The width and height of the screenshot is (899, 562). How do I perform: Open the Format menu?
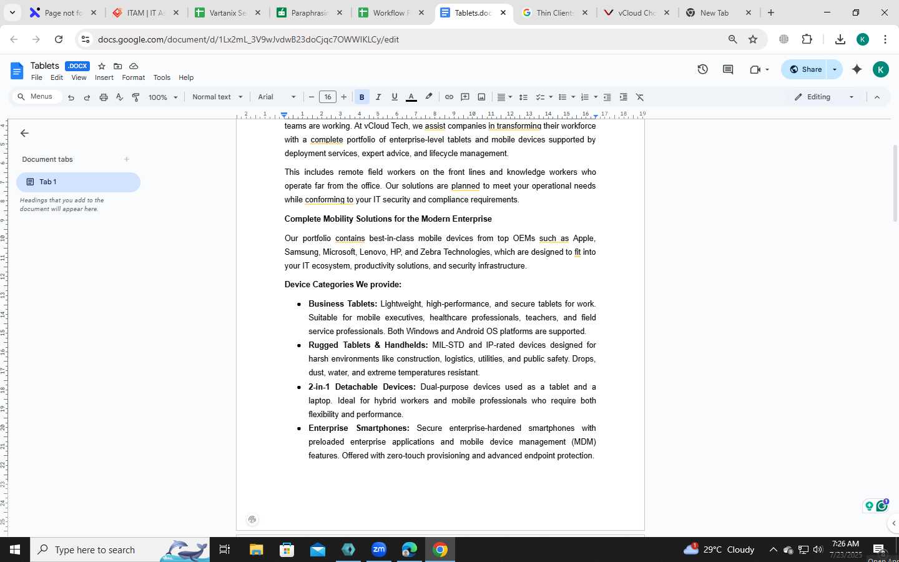(x=134, y=77)
